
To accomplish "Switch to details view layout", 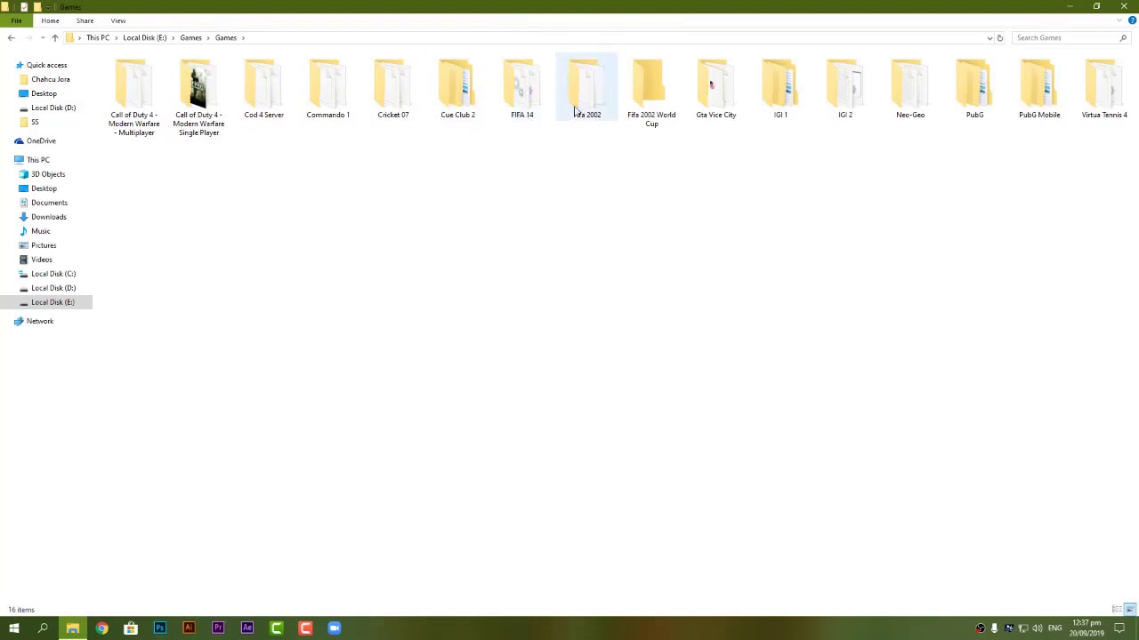I will [1117, 610].
